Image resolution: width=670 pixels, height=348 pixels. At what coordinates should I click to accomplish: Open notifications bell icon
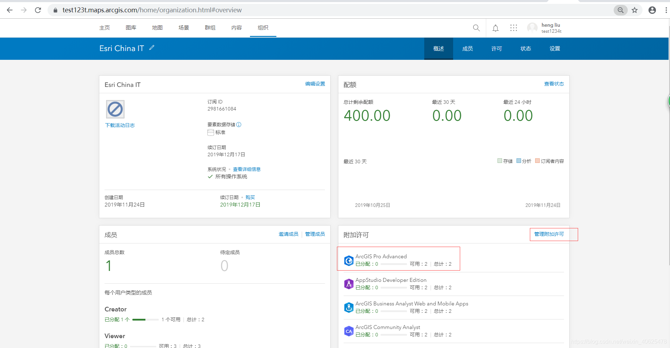click(x=495, y=28)
